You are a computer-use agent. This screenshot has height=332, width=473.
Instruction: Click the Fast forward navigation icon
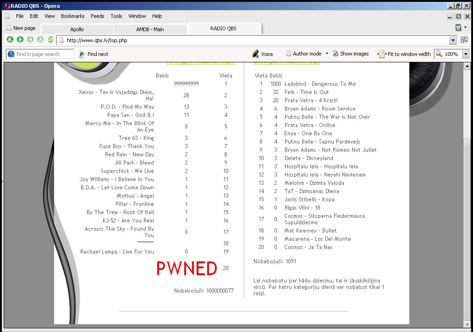(x=40, y=40)
